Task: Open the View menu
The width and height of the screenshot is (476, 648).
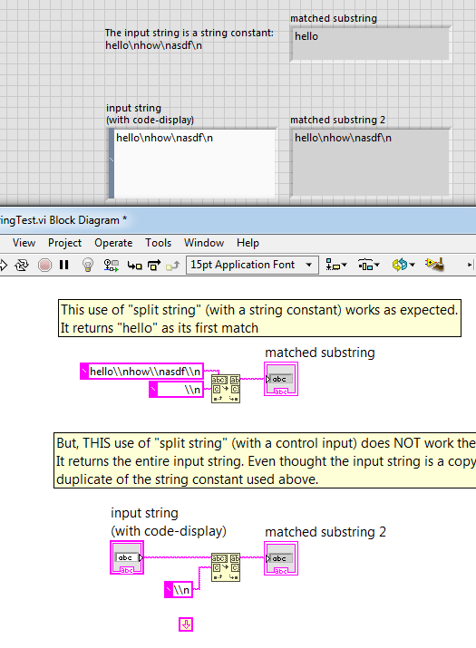Action: click(x=24, y=243)
